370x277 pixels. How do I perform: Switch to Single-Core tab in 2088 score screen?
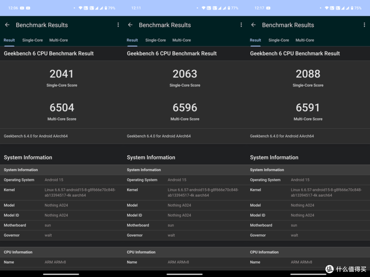coord(279,40)
